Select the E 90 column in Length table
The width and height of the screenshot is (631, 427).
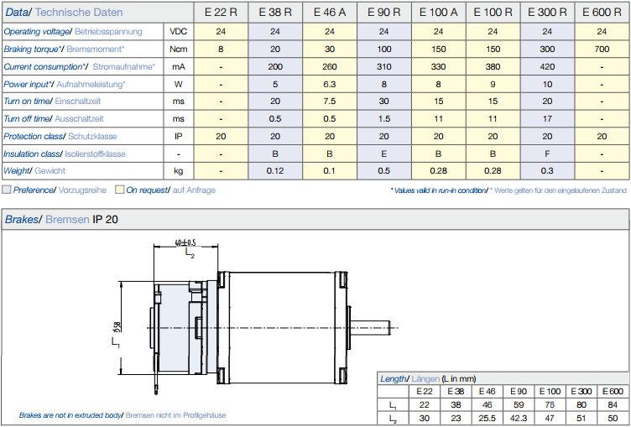[518, 392]
